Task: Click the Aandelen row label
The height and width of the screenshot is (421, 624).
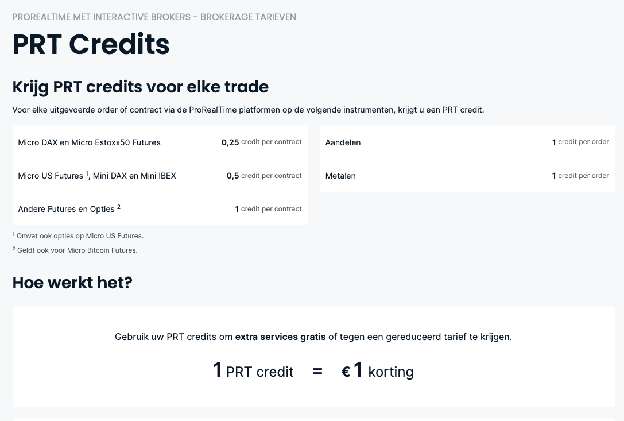Action: pos(343,142)
